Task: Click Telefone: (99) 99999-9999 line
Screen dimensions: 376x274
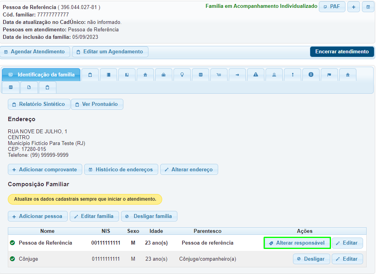Action: [x=38, y=155]
